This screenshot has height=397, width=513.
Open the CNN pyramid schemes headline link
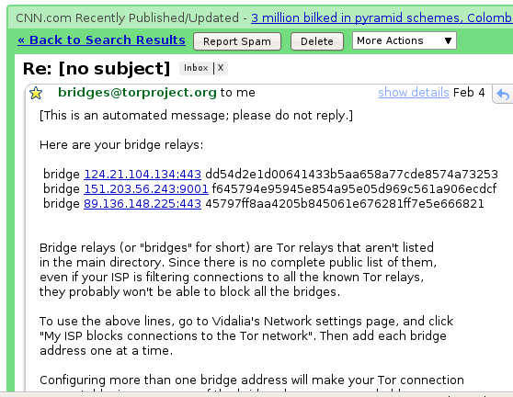pos(382,17)
